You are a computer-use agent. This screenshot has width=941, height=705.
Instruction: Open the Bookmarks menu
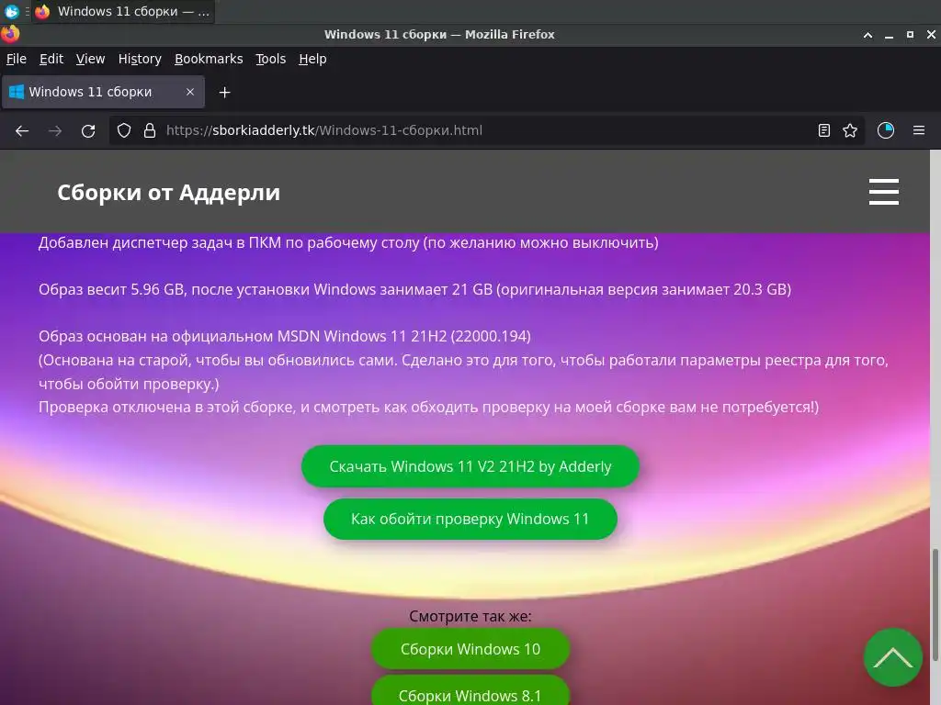(x=209, y=59)
